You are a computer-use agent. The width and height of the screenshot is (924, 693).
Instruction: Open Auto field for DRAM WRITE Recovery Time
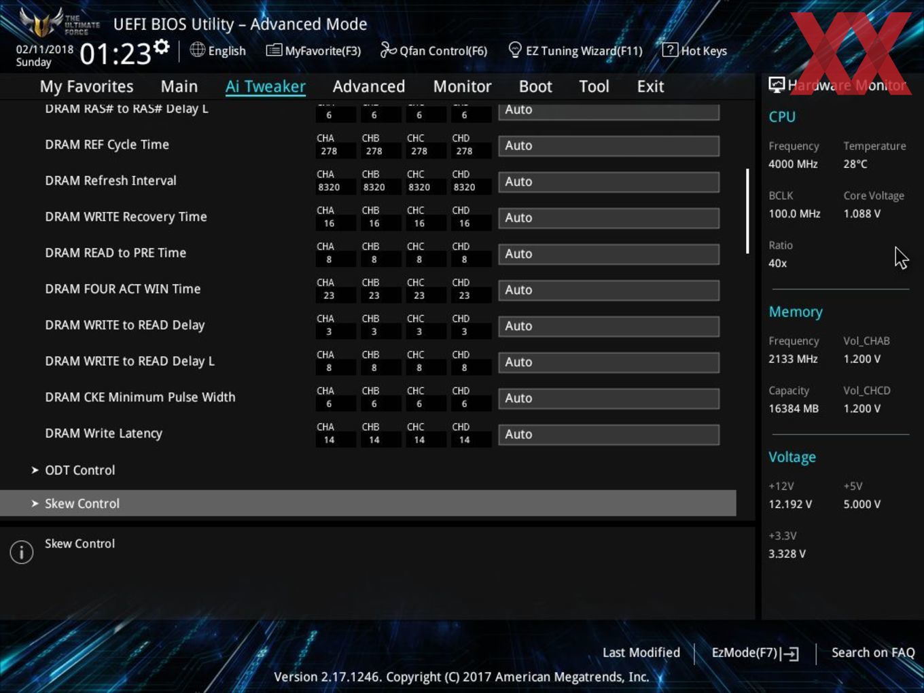609,218
